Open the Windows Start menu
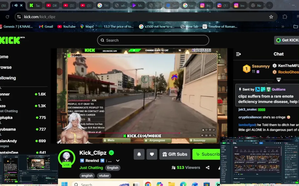The image size is (299, 186). 64,184
